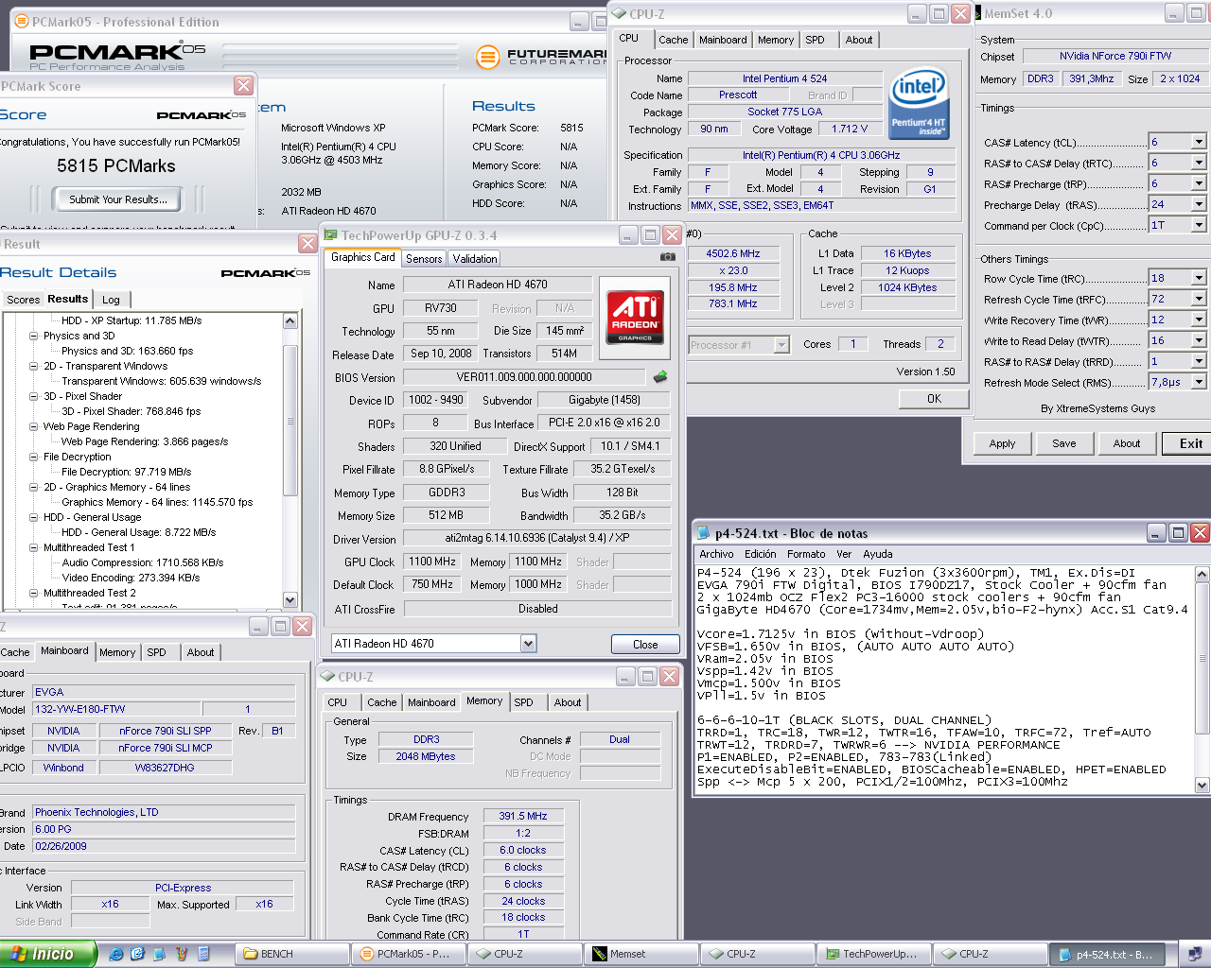This screenshot has width=1211, height=968.
Task: Open the Precharge Delay (tRAS) dropdown
Action: pos(1199,204)
